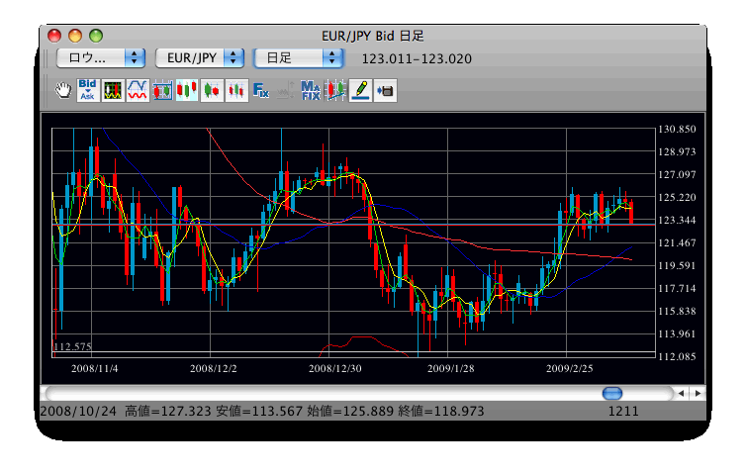746x475 pixels.
Task: Open the chart indicator settings icon
Action: (x=113, y=90)
